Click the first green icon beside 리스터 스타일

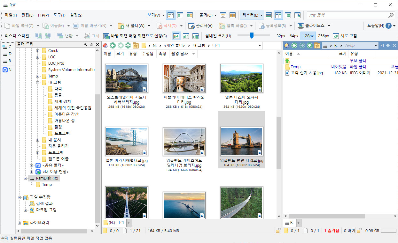(x=38, y=36)
